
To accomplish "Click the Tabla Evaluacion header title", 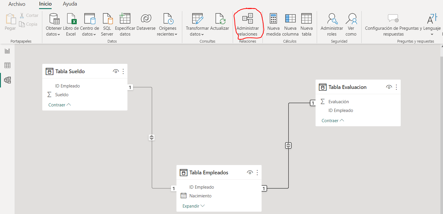I will 347,87.
